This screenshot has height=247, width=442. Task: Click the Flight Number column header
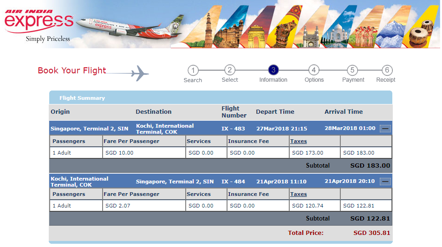pos(234,112)
